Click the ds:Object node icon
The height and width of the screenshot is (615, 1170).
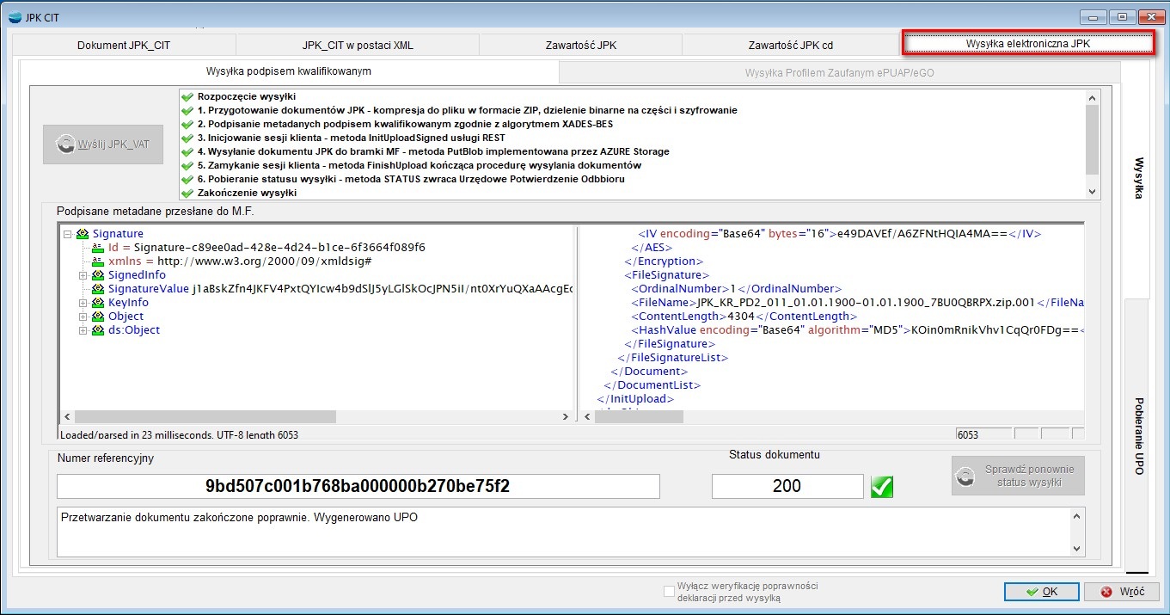99,330
